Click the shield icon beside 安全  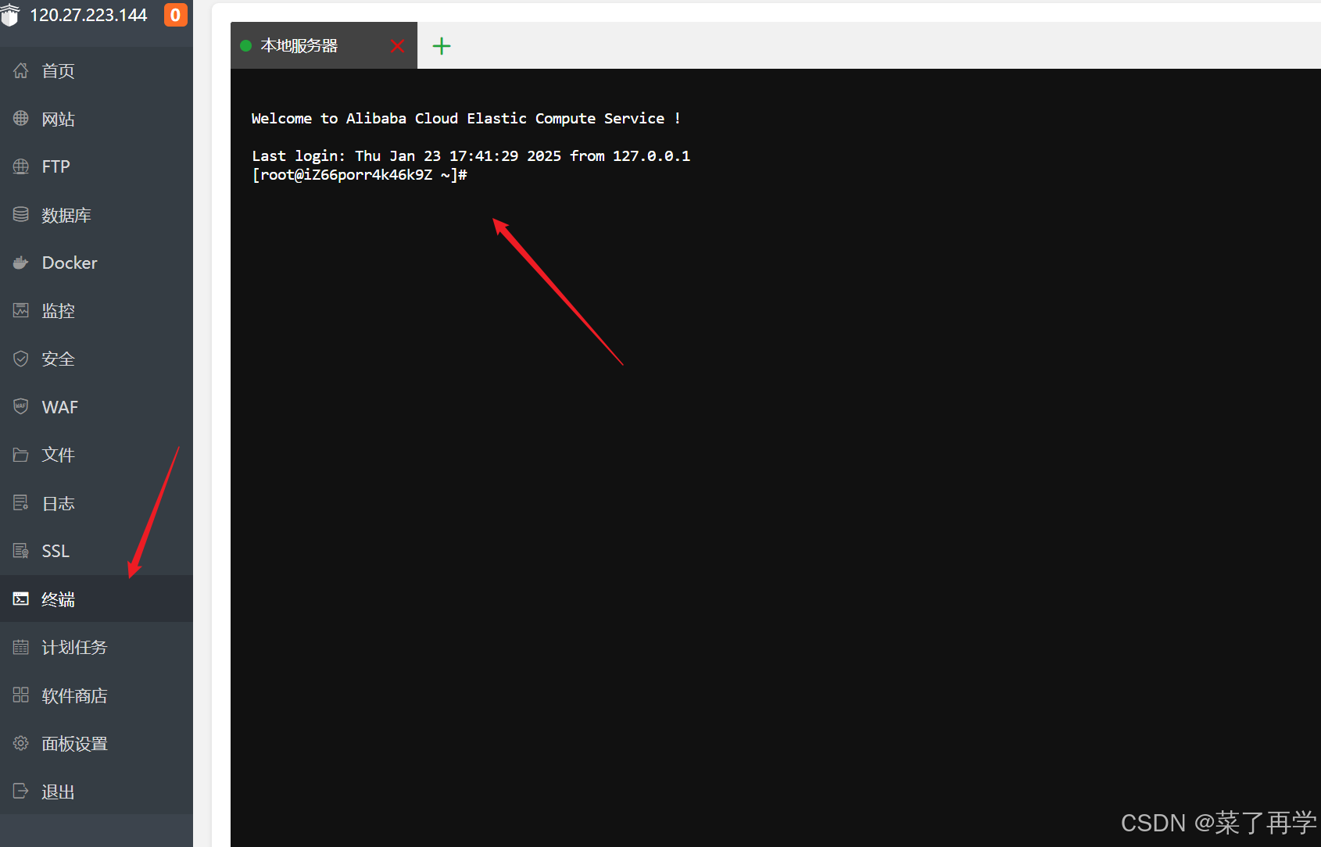click(x=21, y=359)
